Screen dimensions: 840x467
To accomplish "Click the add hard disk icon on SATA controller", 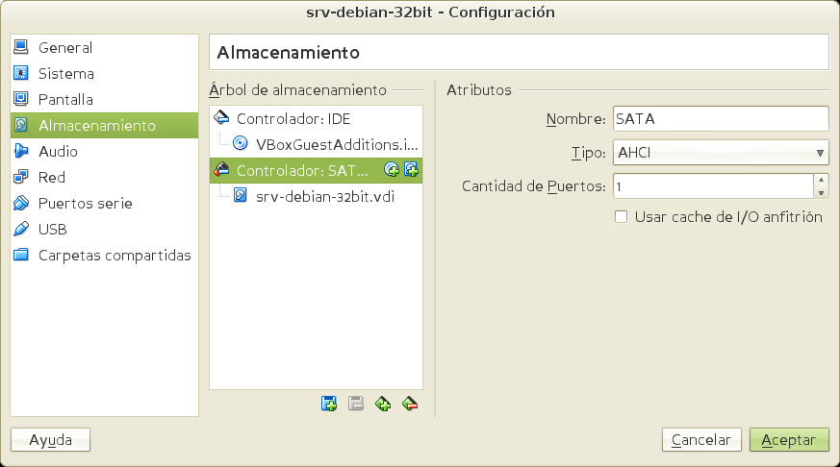I will click(x=411, y=170).
